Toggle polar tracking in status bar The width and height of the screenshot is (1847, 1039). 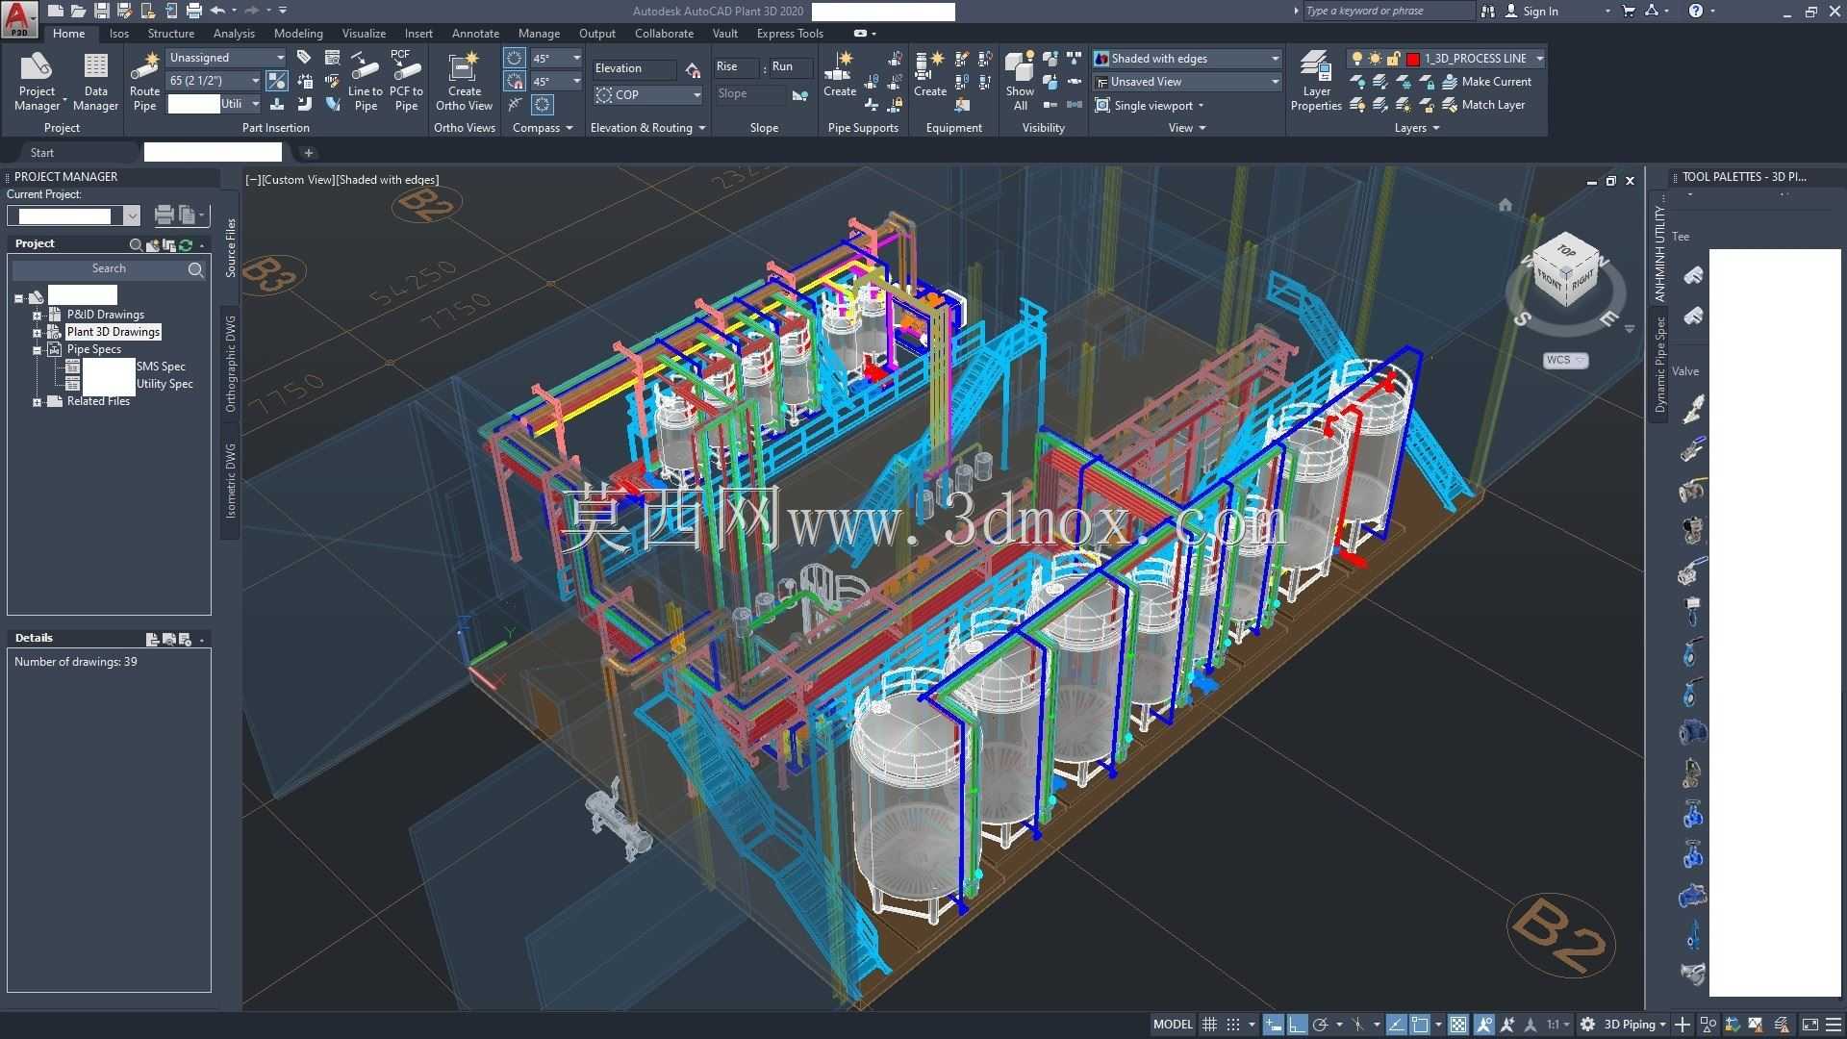point(1321,1025)
